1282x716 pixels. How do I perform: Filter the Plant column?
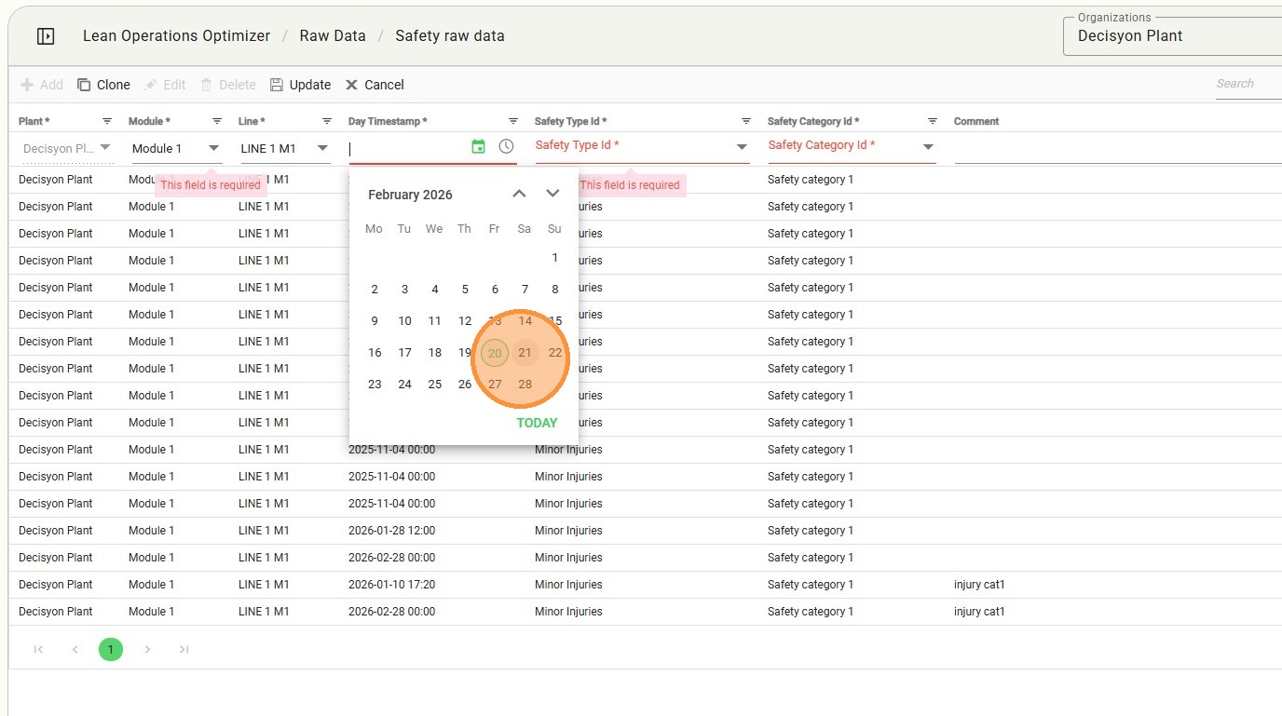coord(107,121)
